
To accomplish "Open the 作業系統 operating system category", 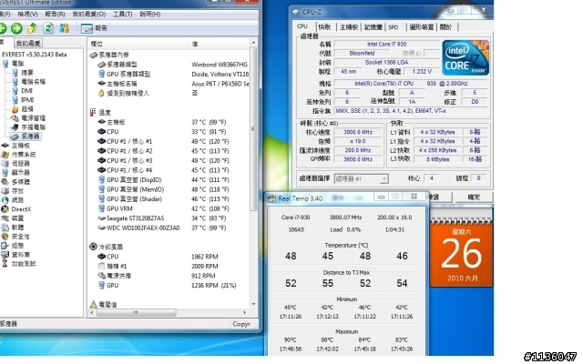I will (x=18, y=155).
